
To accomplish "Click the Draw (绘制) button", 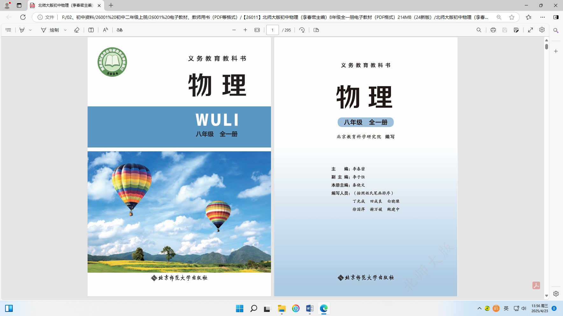I will point(50,30).
